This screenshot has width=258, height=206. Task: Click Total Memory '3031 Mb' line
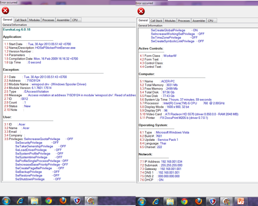(159, 85)
